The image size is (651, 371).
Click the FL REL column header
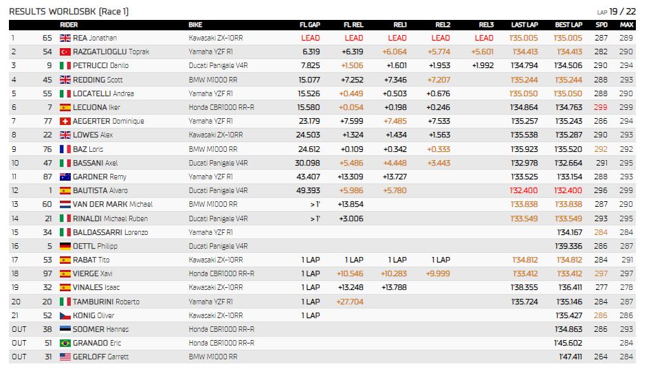click(x=353, y=25)
